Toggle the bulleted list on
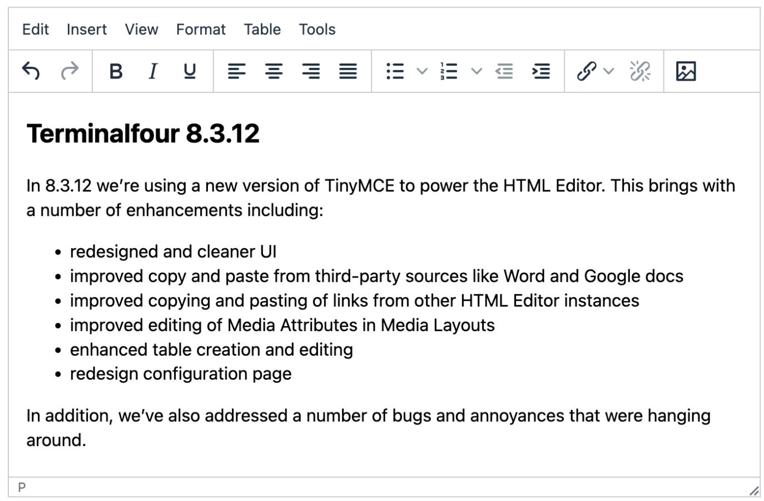Viewport: 764px width, 501px height. [395, 71]
